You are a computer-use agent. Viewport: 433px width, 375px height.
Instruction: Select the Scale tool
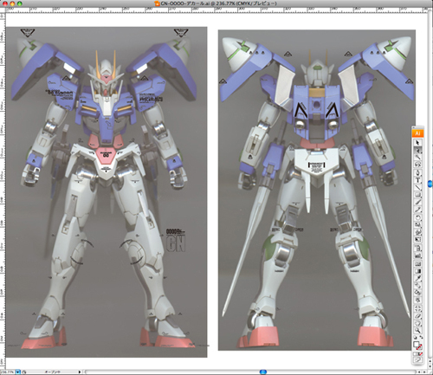pos(417,225)
